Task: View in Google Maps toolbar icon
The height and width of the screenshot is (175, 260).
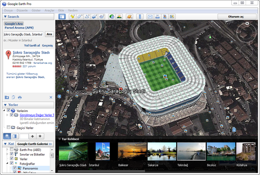Action: tap(172, 17)
